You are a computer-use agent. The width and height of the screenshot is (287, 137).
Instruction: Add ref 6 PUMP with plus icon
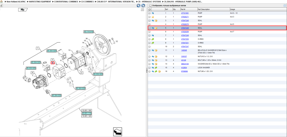[x=149, y=32]
